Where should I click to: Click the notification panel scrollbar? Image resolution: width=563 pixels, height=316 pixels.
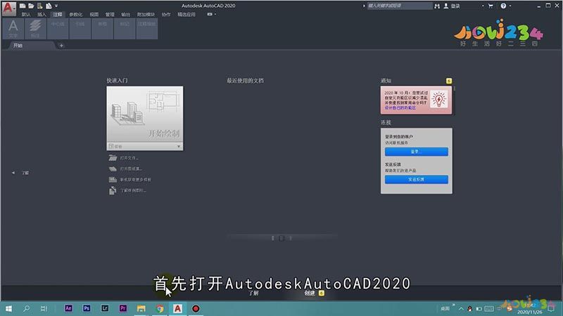[454, 89]
